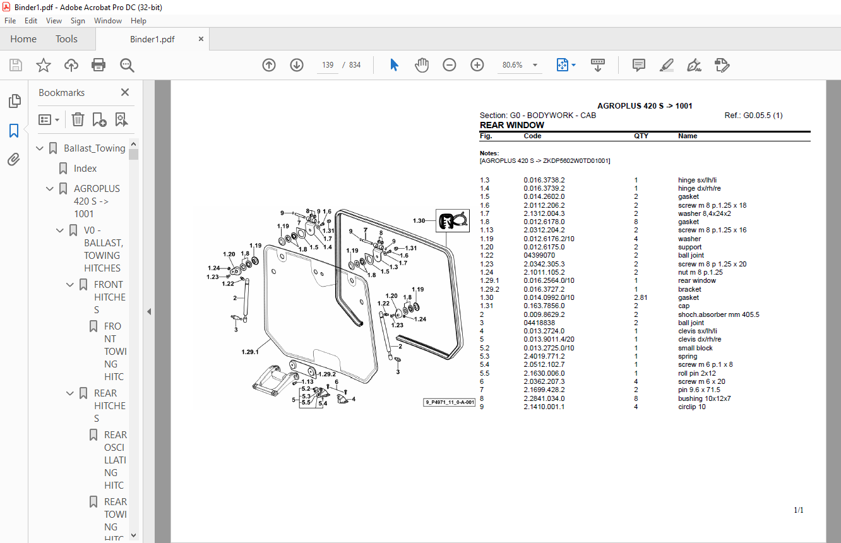Viewport: 841px width, 543px height.
Task: Delete selected bookmark trash icon
Action: coord(78,119)
